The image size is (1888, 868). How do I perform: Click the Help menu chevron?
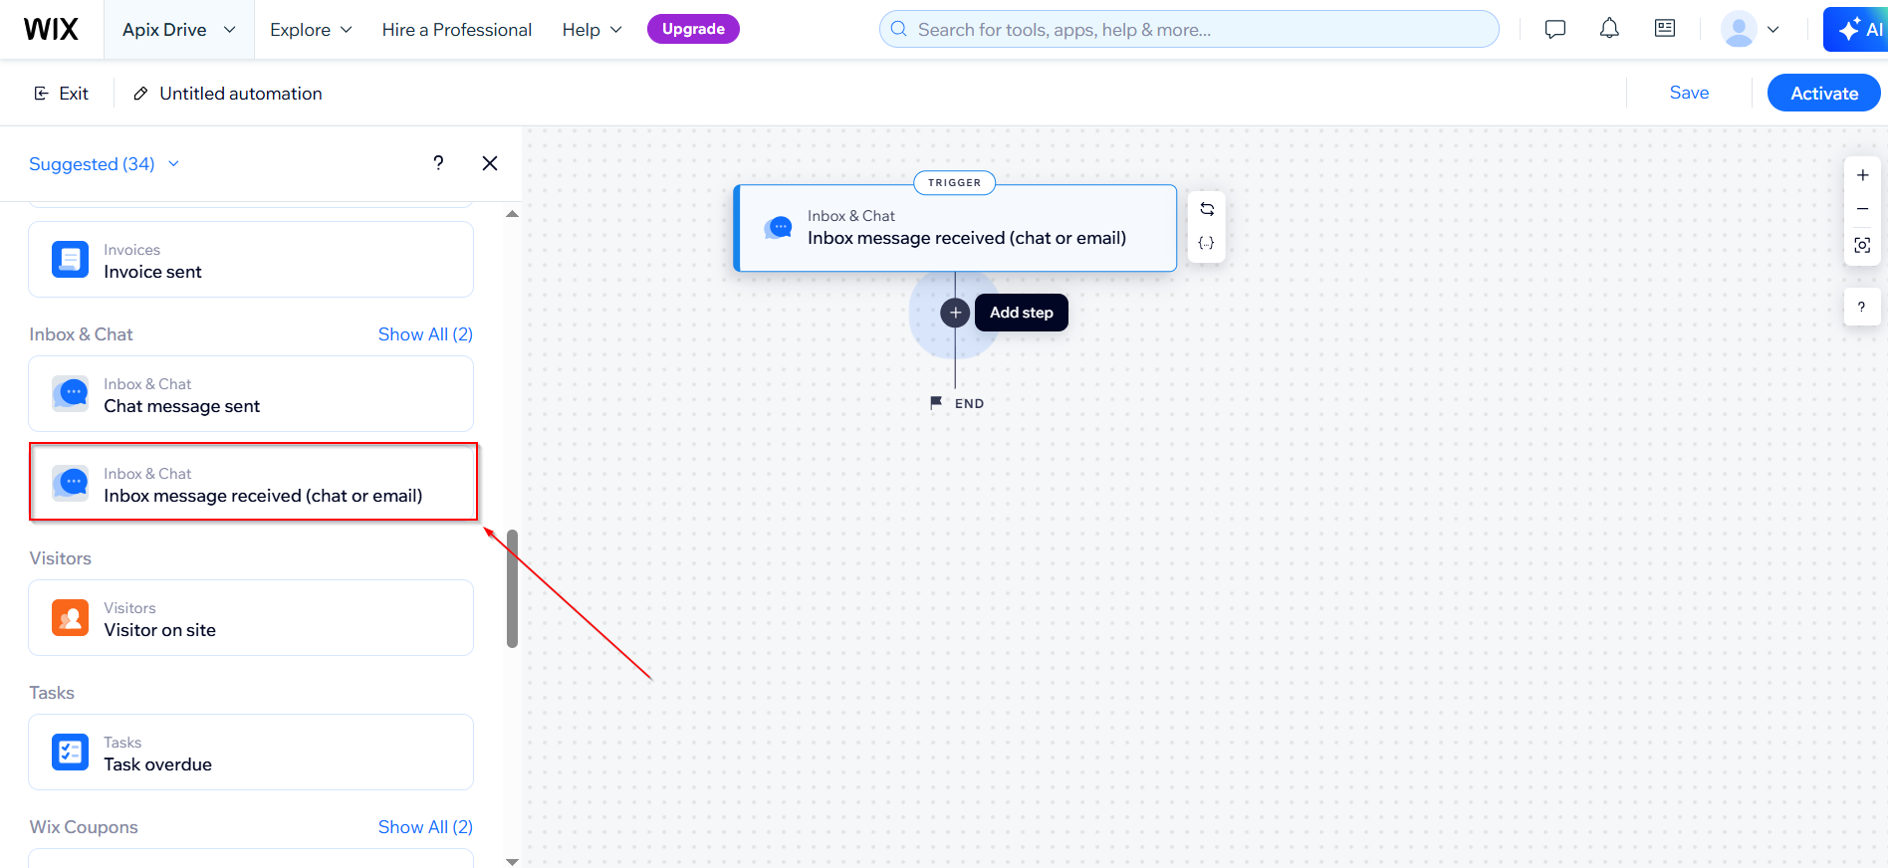pos(615,30)
